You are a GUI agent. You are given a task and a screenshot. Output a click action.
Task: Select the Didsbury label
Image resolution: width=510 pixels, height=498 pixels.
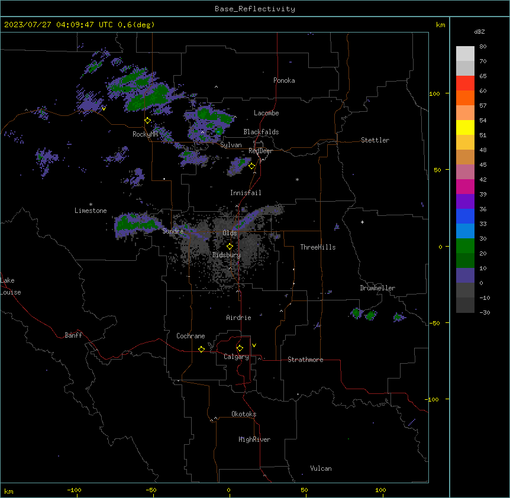tap(227, 255)
